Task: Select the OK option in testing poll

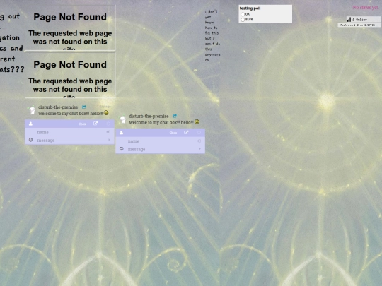Action: pyautogui.click(x=243, y=14)
